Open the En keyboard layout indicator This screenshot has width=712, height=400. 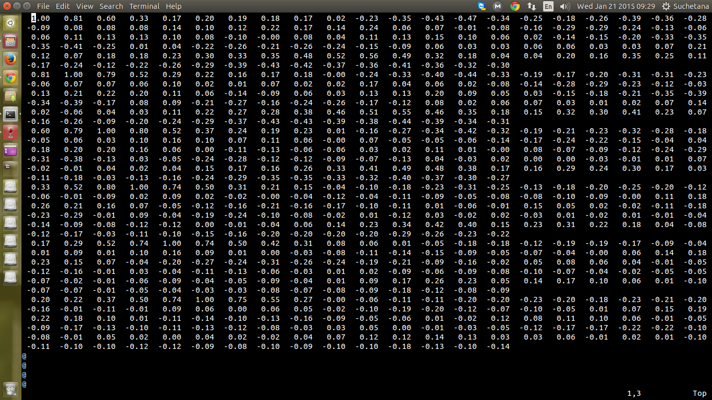click(548, 6)
